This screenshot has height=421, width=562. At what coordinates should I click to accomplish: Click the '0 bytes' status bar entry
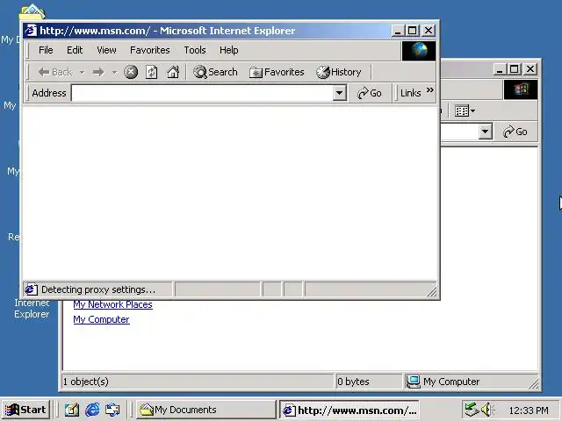tap(353, 382)
